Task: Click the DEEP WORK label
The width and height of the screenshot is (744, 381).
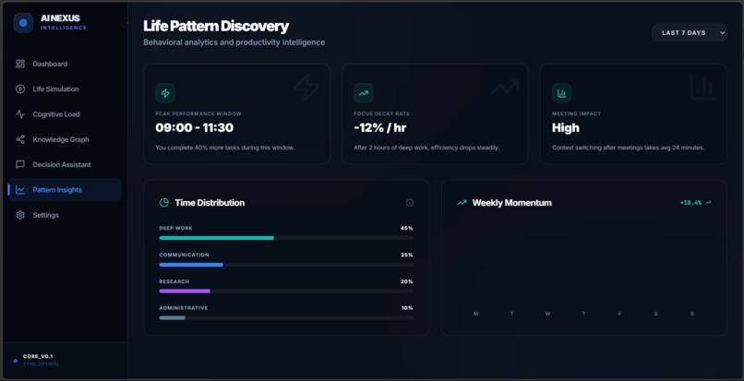Action: (176, 228)
